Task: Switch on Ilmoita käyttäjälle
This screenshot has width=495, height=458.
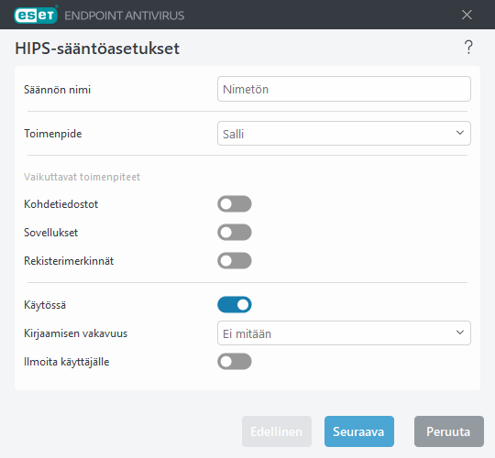Action: [x=235, y=362]
